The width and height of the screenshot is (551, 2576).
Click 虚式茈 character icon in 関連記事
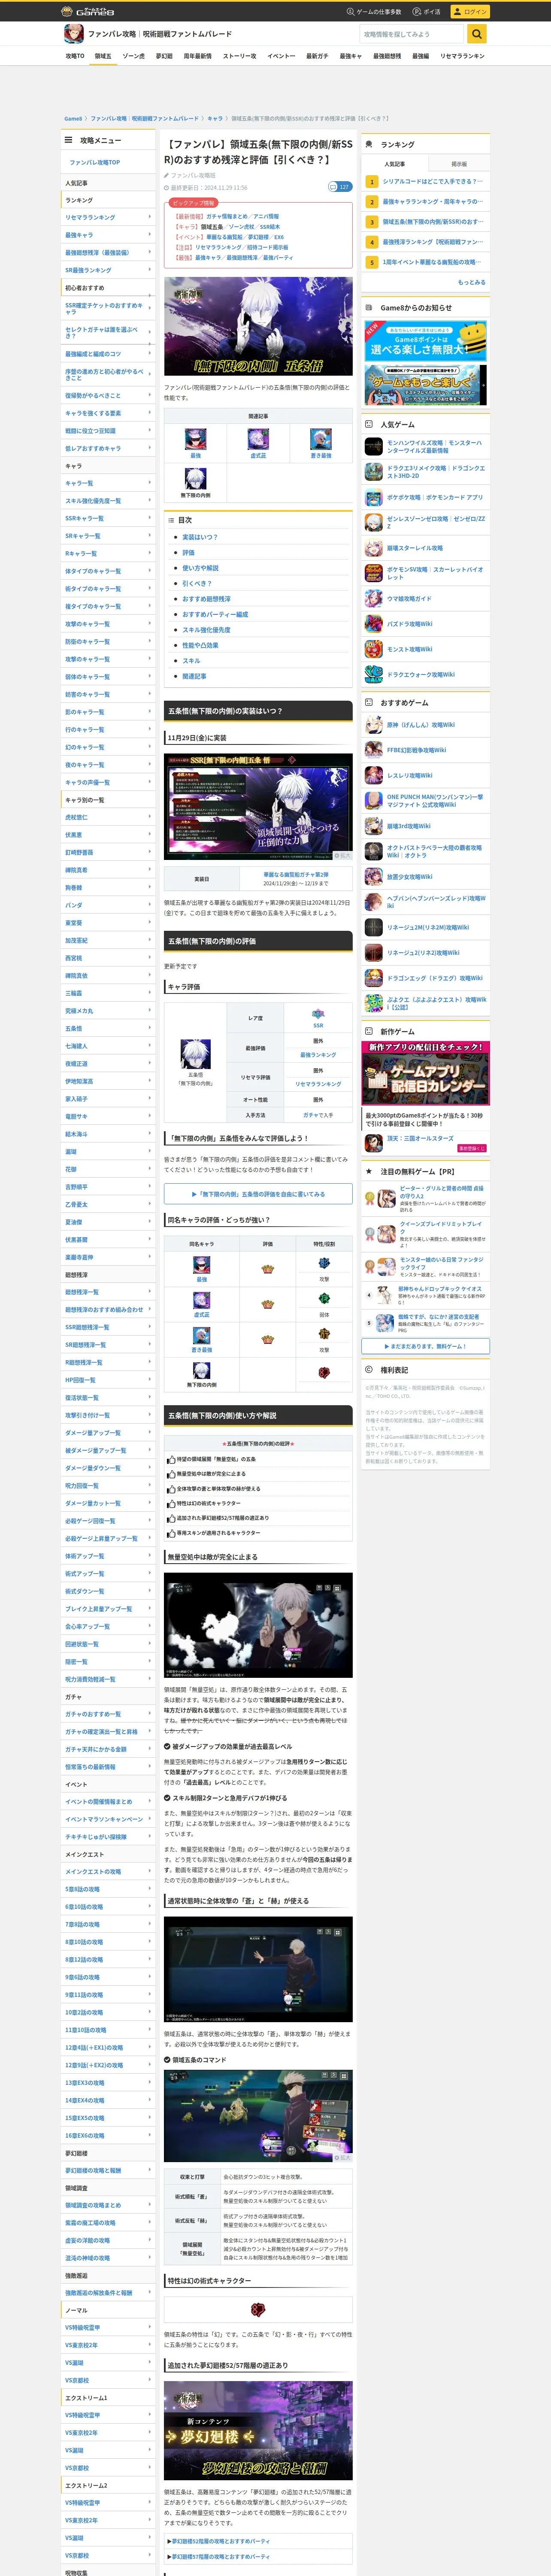258,439
